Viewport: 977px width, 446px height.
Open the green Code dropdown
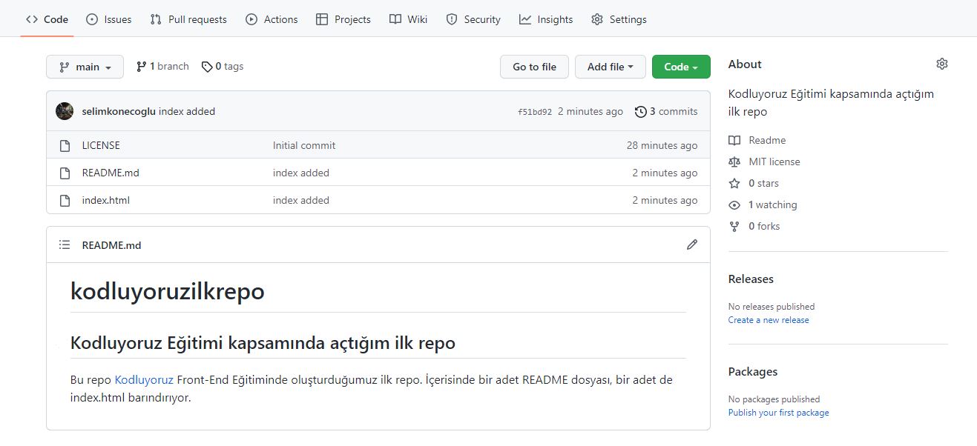point(680,66)
